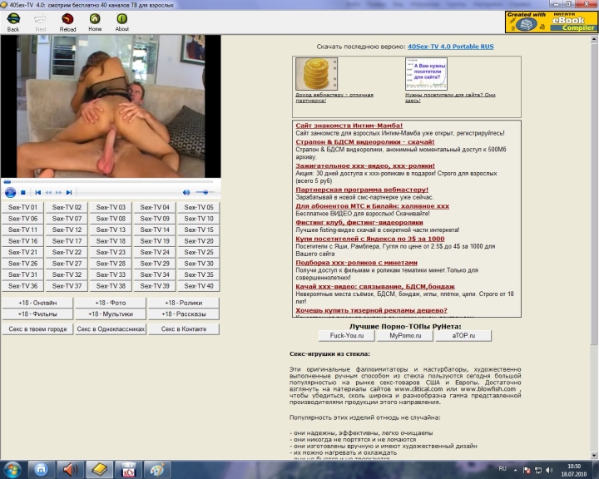This screenshot has height=479, width=599.
Task: Click the RU language indicator in tray
Action: tap(501, 468)
